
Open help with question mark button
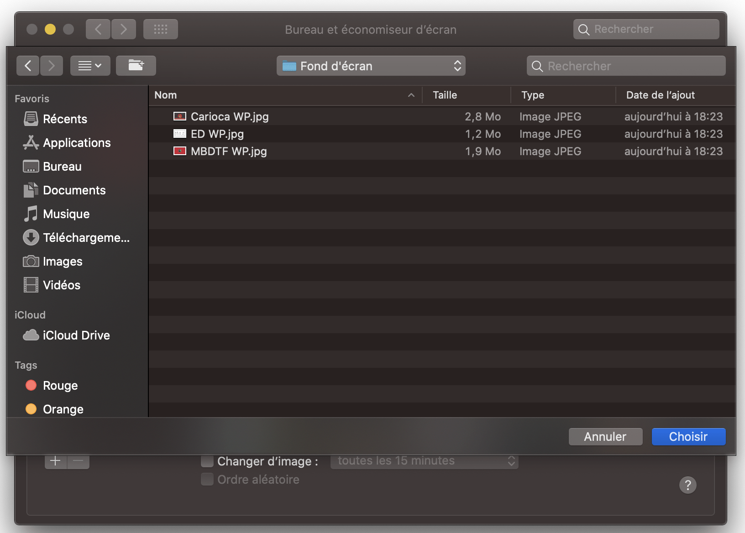[x=688, y=485]
